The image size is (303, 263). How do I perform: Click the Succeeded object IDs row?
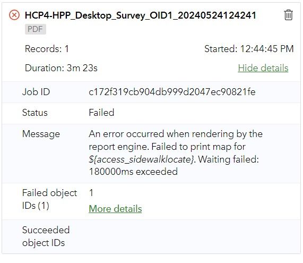[151, 236]
